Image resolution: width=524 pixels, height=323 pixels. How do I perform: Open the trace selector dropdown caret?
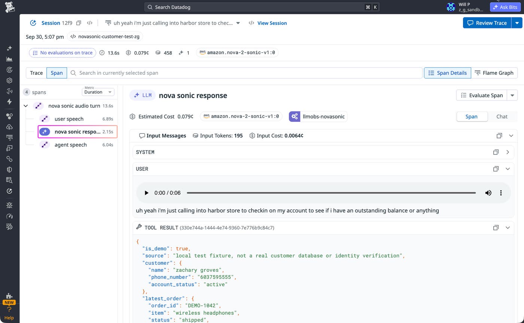[x=238, y=23]
